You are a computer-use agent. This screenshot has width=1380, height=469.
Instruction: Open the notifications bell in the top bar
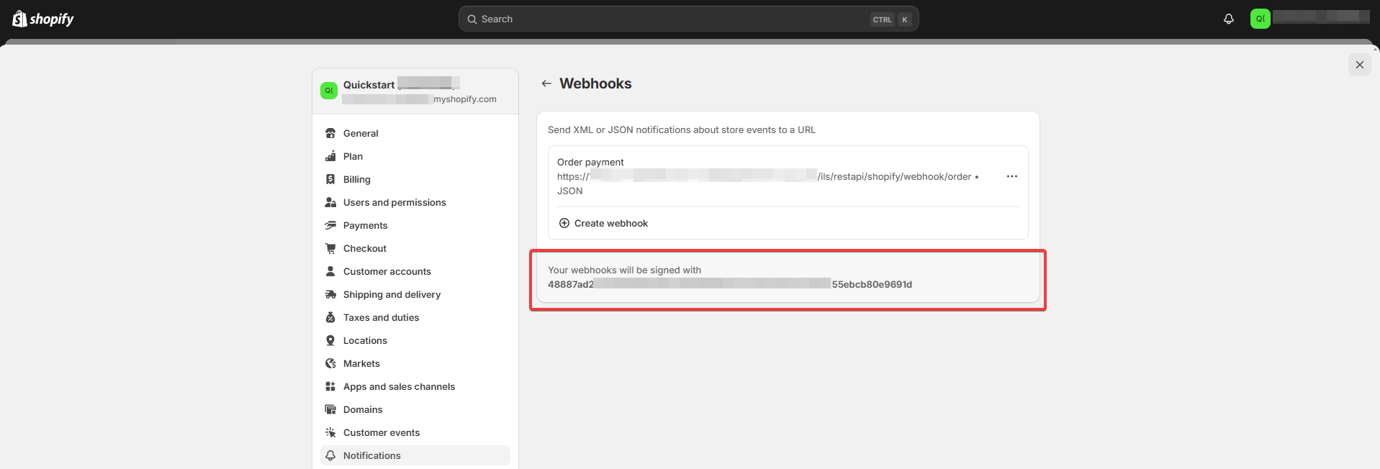click(1227, 19)
